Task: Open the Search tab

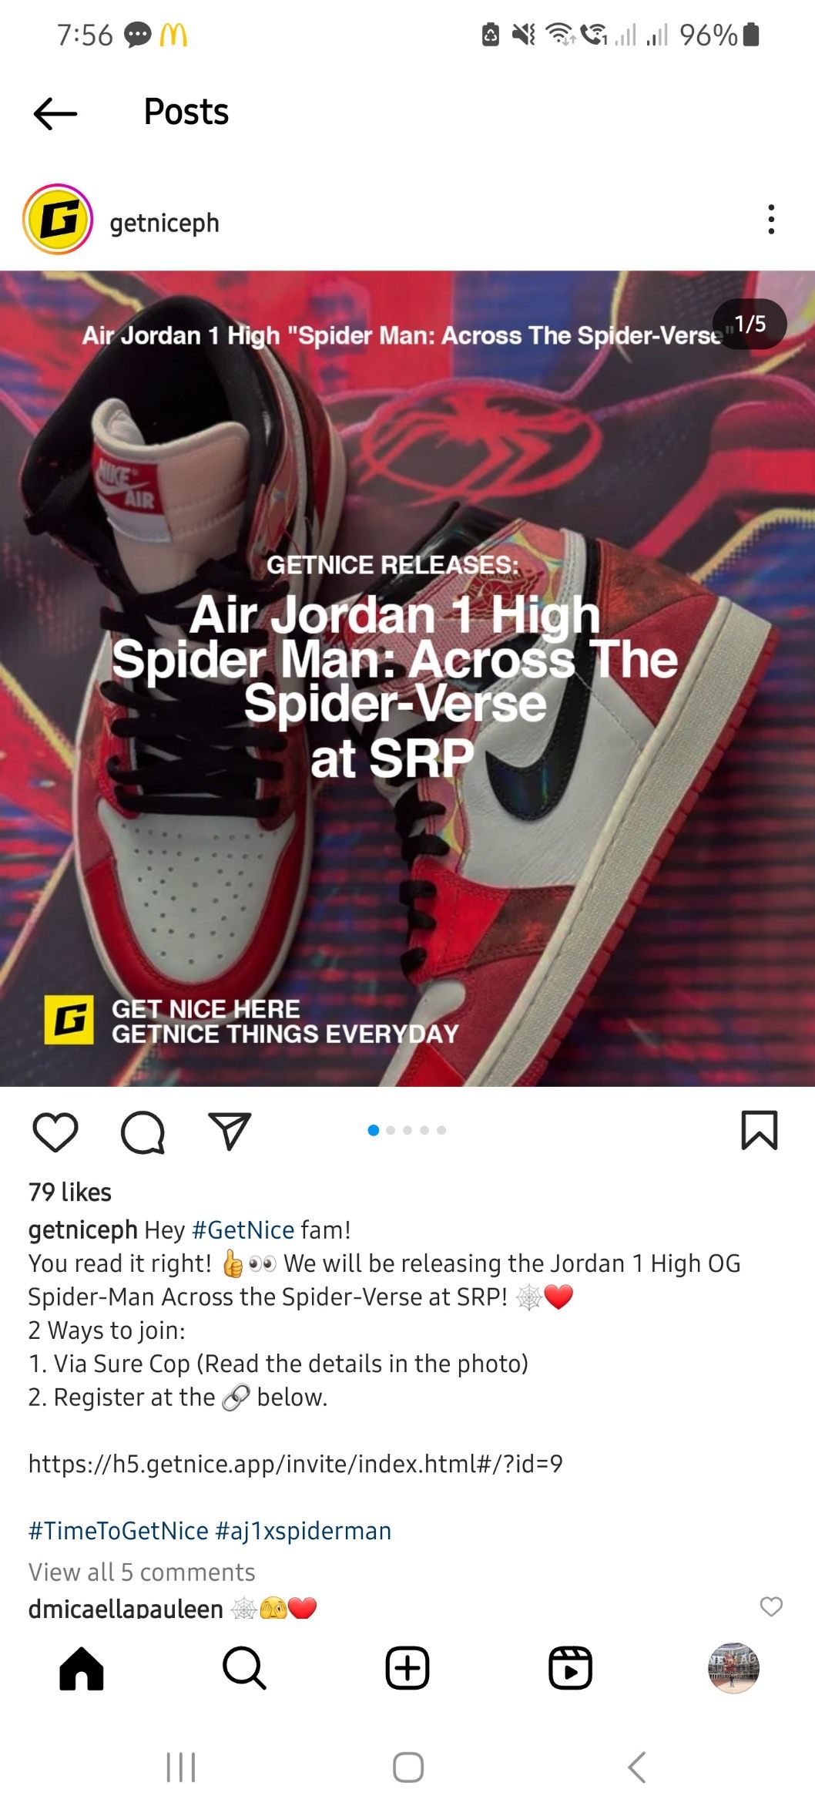Action: pos(244,1669)
